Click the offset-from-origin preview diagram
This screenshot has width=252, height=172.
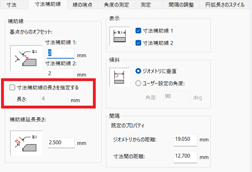coord(26,58)
